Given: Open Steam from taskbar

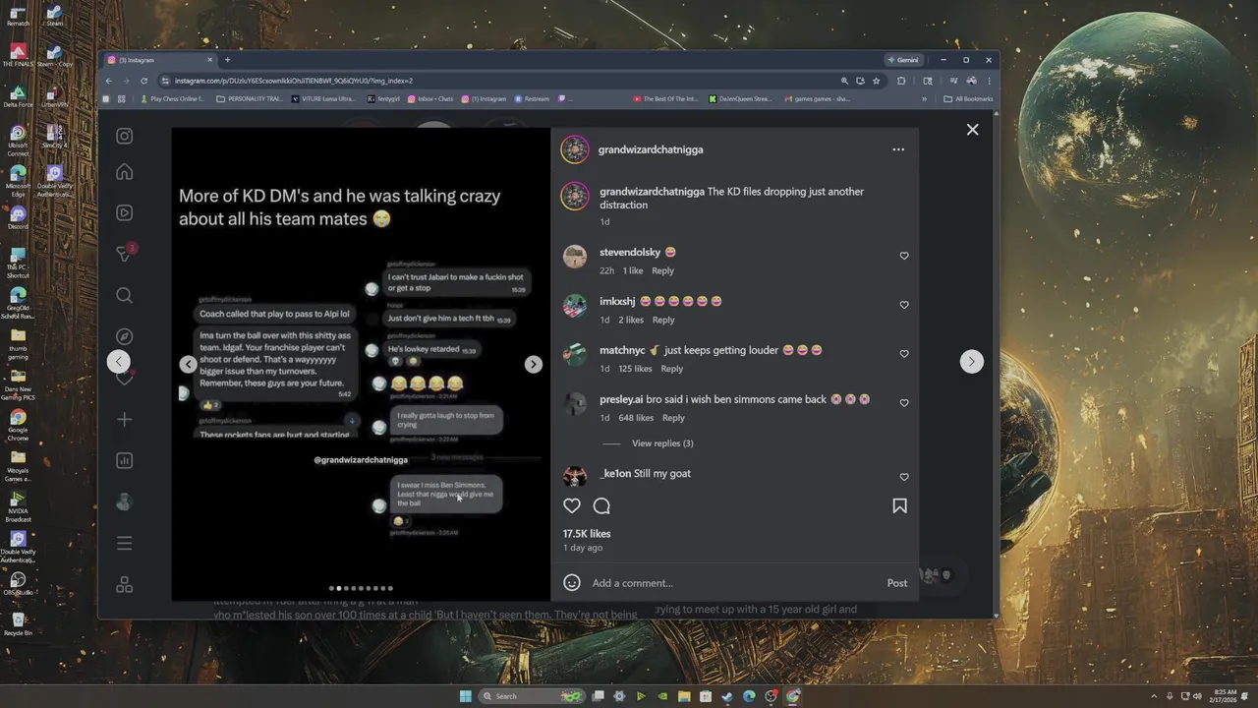Looking at the screenshot, I should coord(727,696).
